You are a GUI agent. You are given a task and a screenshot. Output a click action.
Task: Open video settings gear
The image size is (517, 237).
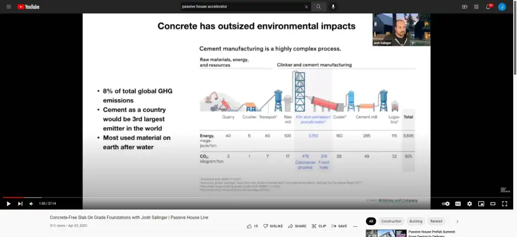coord(470,204)
